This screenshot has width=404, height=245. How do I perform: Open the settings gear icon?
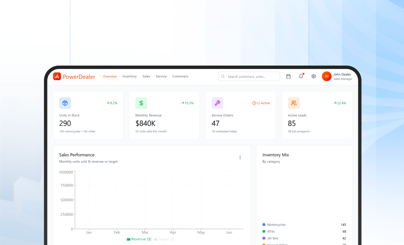(313, 76)
